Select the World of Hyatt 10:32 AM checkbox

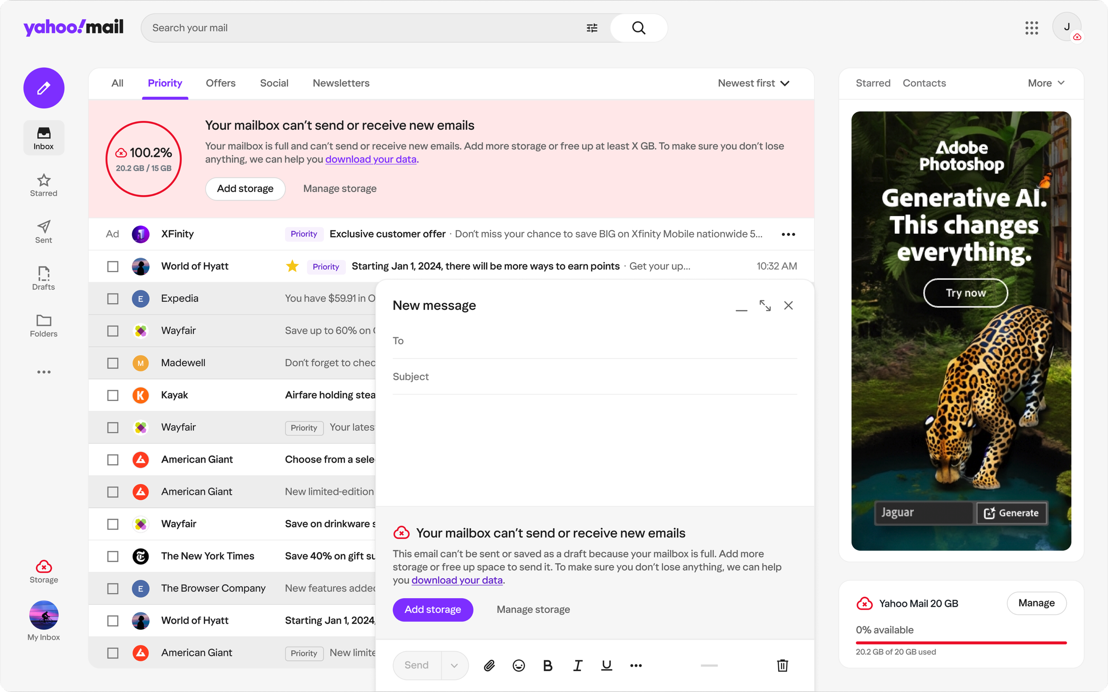(113, 267)
